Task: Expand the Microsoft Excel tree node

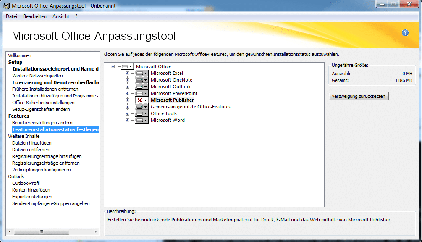Action: pos(127,73)
